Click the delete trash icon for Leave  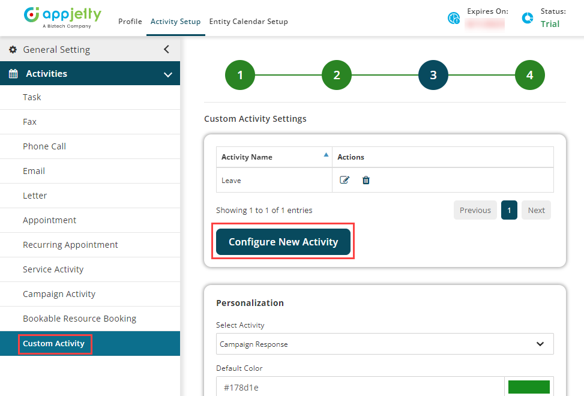(366, 180)
